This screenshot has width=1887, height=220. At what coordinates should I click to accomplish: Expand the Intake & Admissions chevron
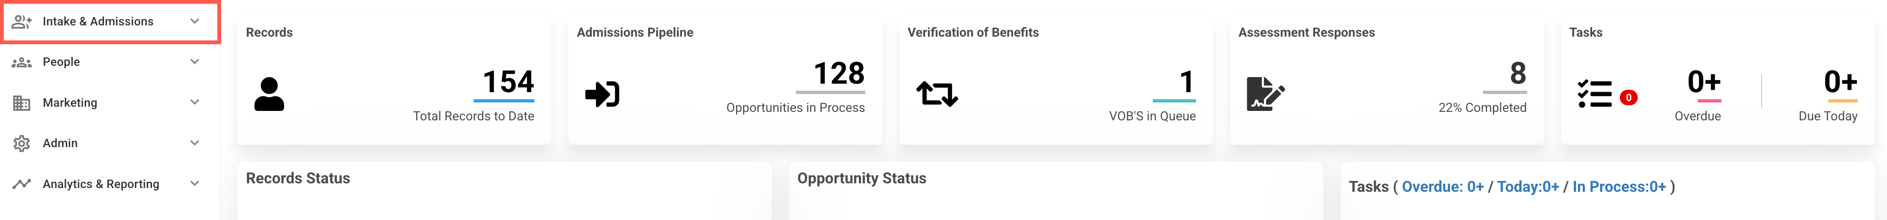pos(195,21)
